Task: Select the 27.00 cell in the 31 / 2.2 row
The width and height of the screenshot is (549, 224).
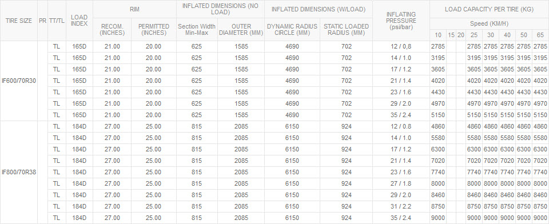Action: [112, 206]
